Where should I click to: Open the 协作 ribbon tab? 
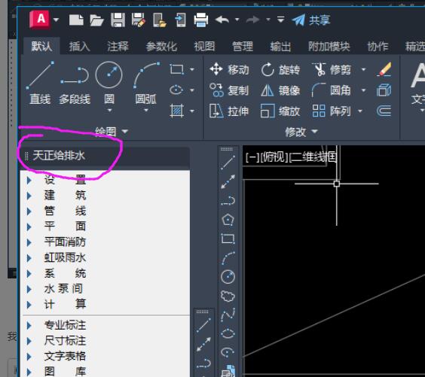coord(378,47)
